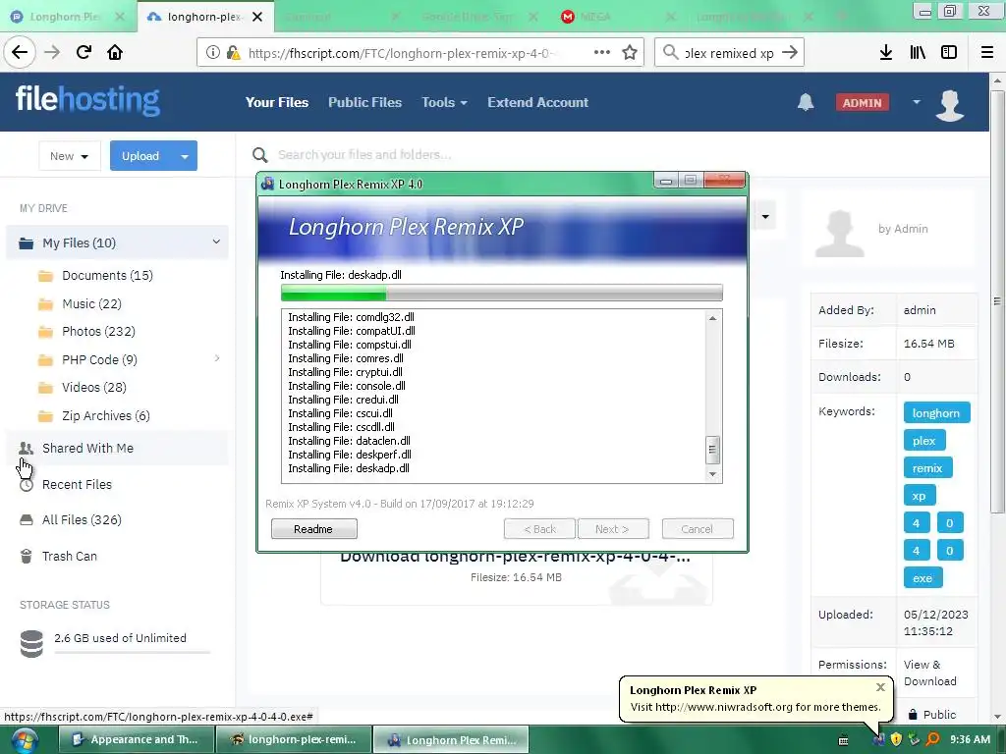Click the search magnifier icon for files

(259, 154)
